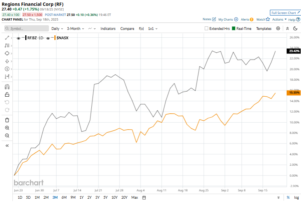Select the trend line drawing tool

pyautogui.click(x=7, y=38)
